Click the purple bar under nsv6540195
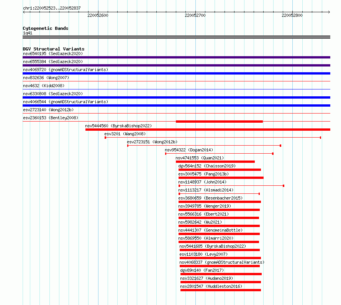Screen dimensions: 341x305 (x=176, y=57)
